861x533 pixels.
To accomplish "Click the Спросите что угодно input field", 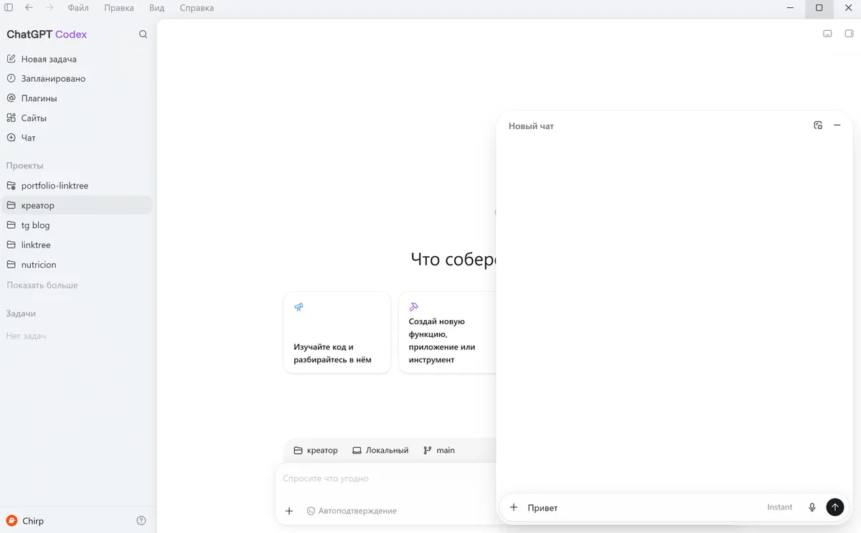I will pos(386,478).
